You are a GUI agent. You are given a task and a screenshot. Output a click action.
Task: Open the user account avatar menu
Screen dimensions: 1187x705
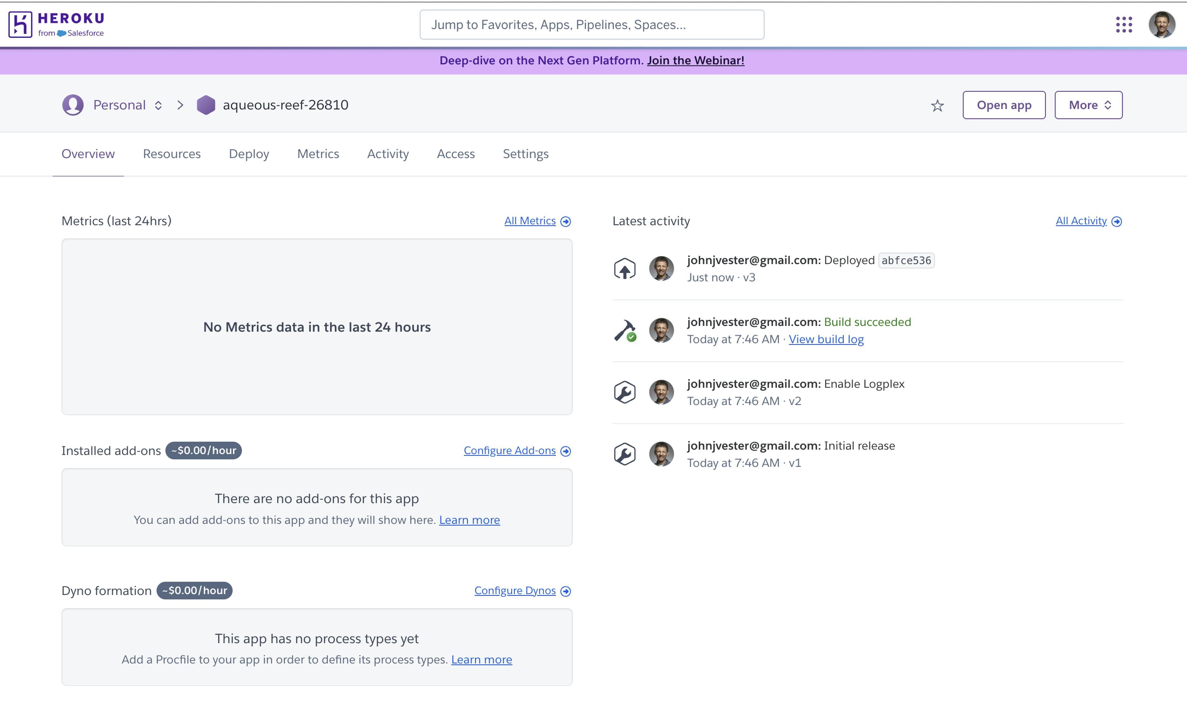(1162, 25)
